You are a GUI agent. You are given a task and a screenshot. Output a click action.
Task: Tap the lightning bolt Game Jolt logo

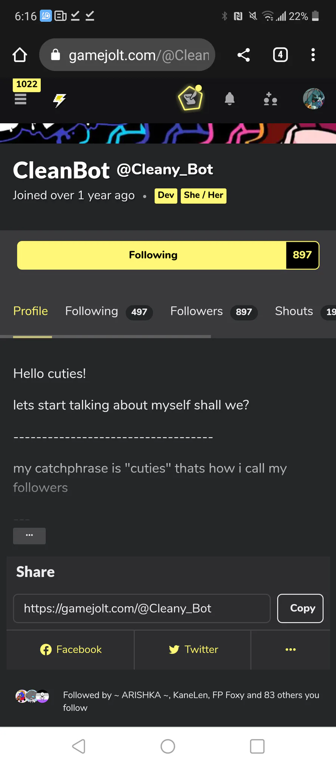coord(59,100)
